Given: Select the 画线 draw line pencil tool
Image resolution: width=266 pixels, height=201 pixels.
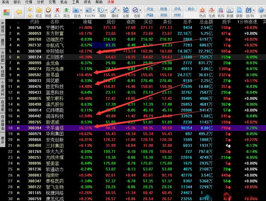Looking at the screenshot, I should [x=113, y=10].
